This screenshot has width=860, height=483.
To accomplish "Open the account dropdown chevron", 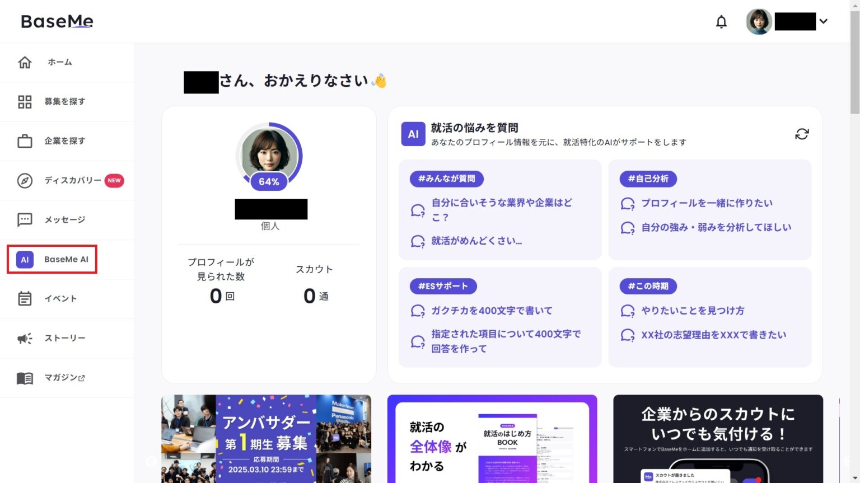I will [823, 21].
